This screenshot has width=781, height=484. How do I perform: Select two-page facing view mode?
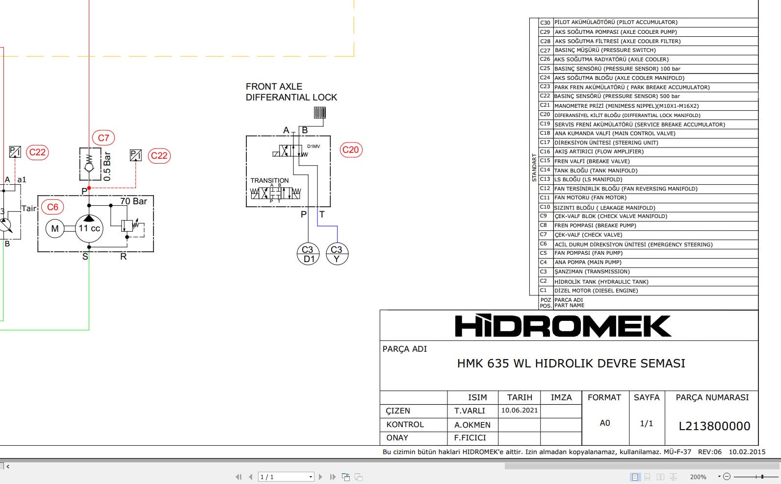660,477
